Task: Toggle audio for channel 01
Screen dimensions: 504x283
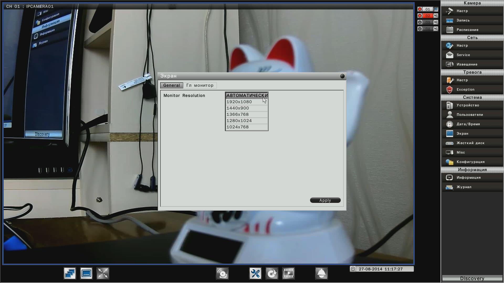Action: pyautogui.click(x=436, y=9)
